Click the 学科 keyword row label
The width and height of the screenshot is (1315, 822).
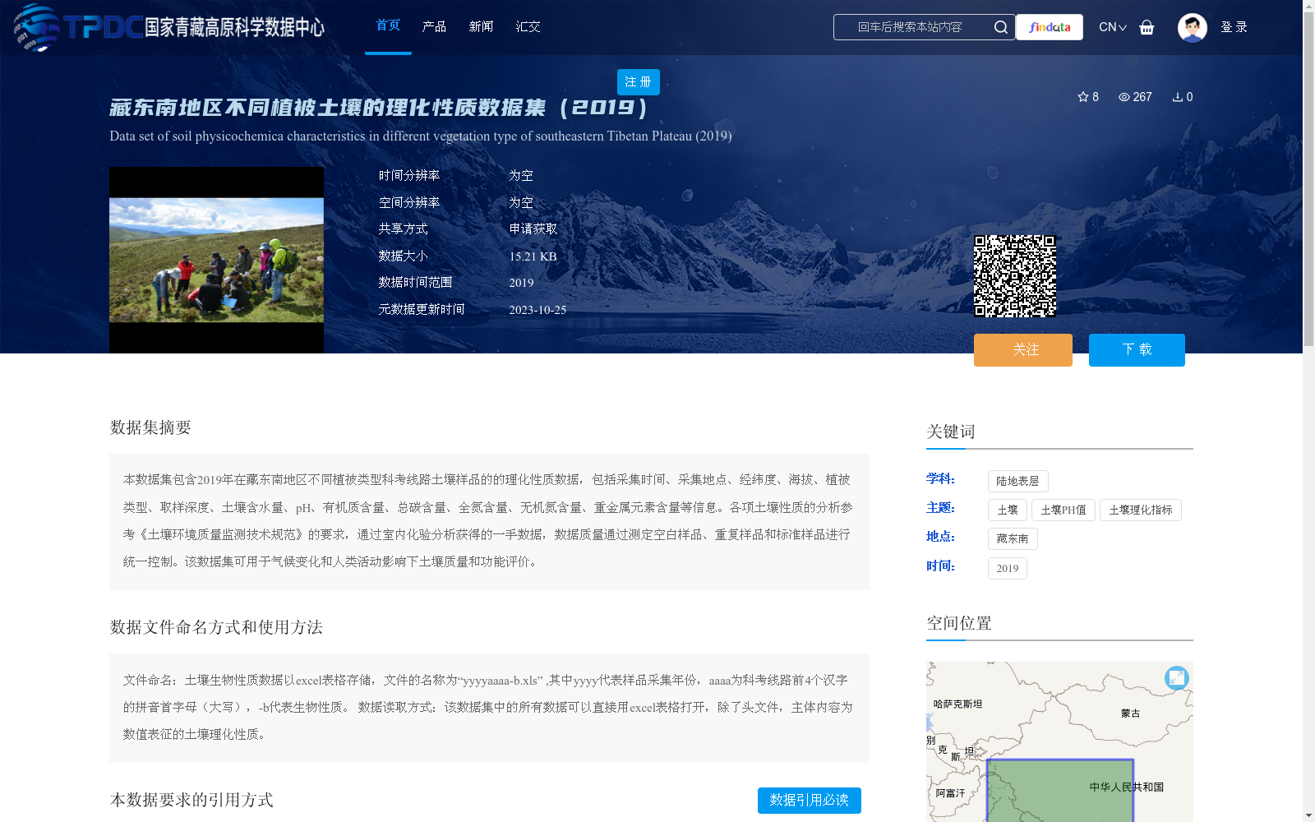940,479
